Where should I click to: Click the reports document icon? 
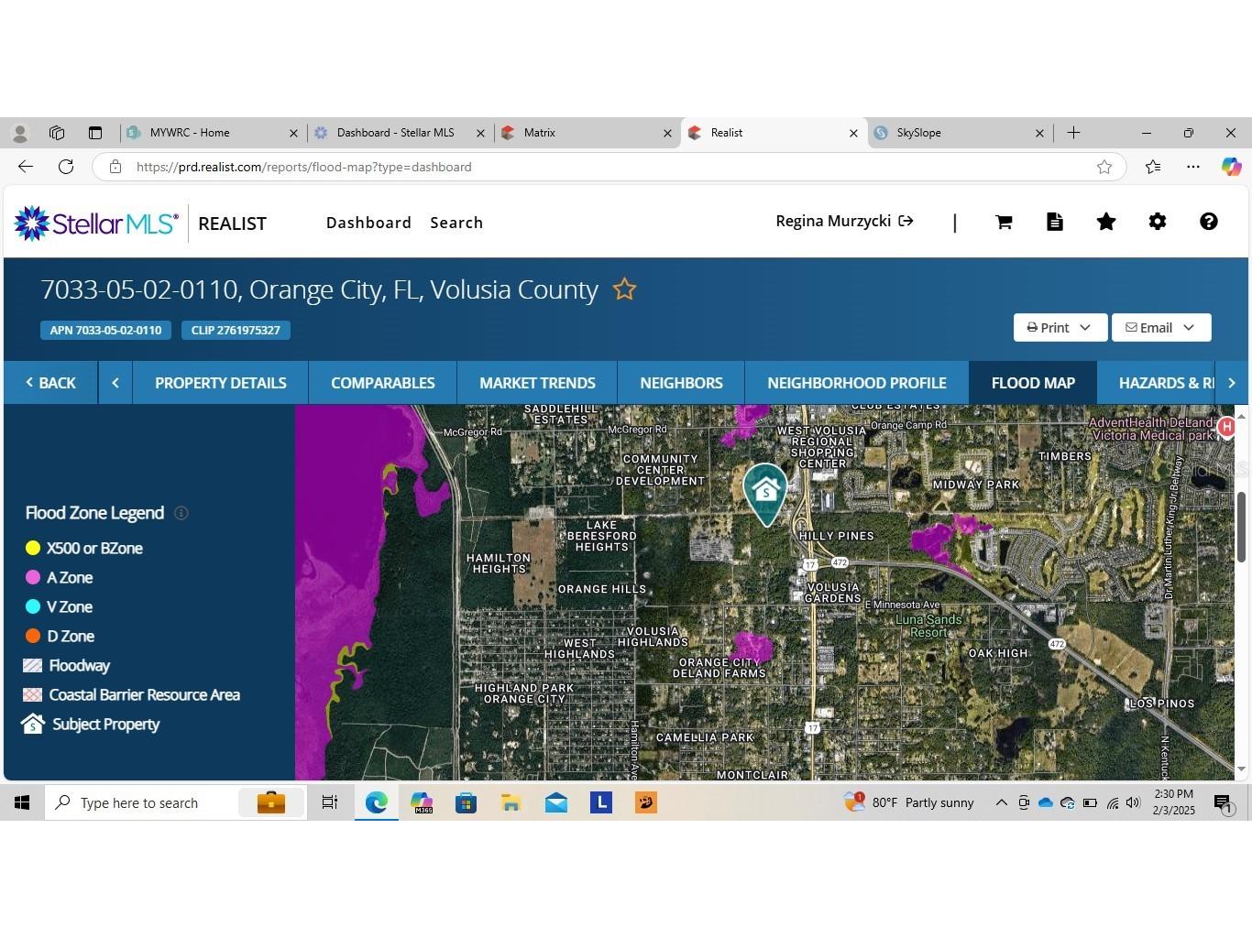[x=1055, y=222]
